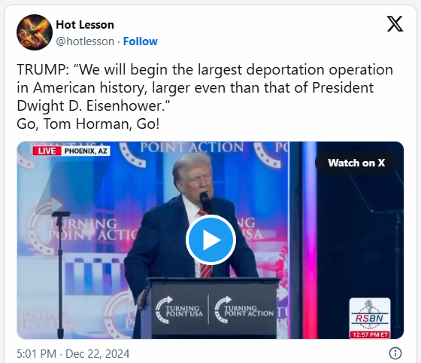Click the 'Go, Tom Horman, Go!' line
421x363 pixels.
click(x=88, y=124)
